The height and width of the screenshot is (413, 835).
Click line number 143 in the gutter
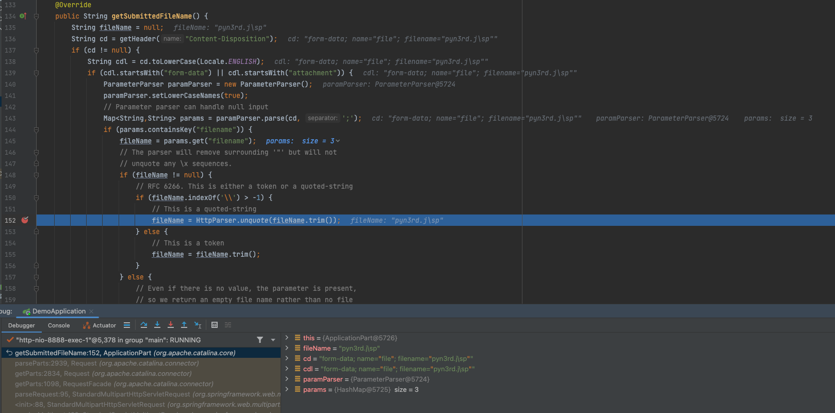(x=10, y=118)
